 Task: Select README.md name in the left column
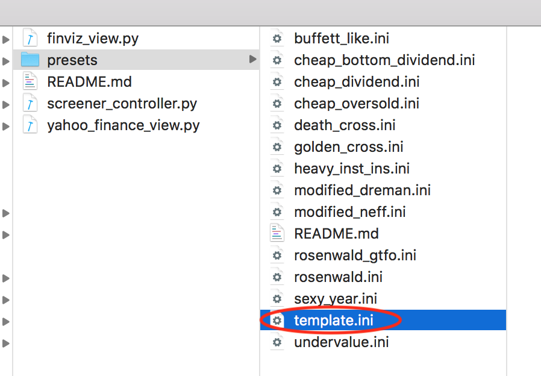click(89, 82)
